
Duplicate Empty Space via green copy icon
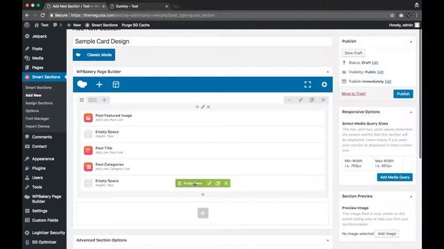[218, 183]
